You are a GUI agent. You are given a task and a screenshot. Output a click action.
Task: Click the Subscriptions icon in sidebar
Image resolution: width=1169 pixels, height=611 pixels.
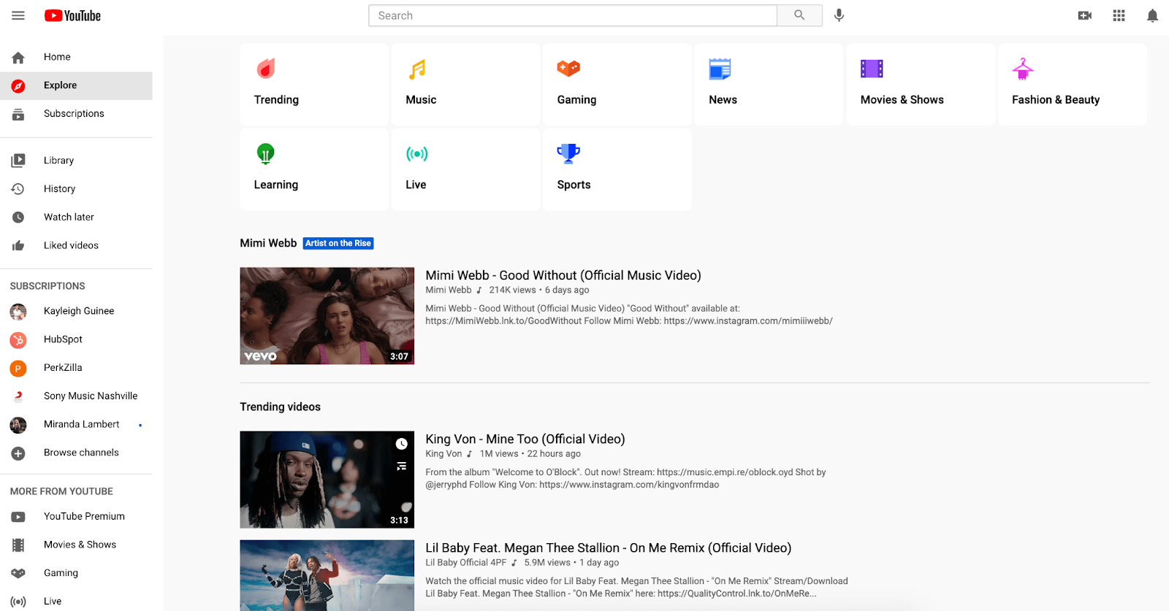pyautogui.click(x=18, y=115)
